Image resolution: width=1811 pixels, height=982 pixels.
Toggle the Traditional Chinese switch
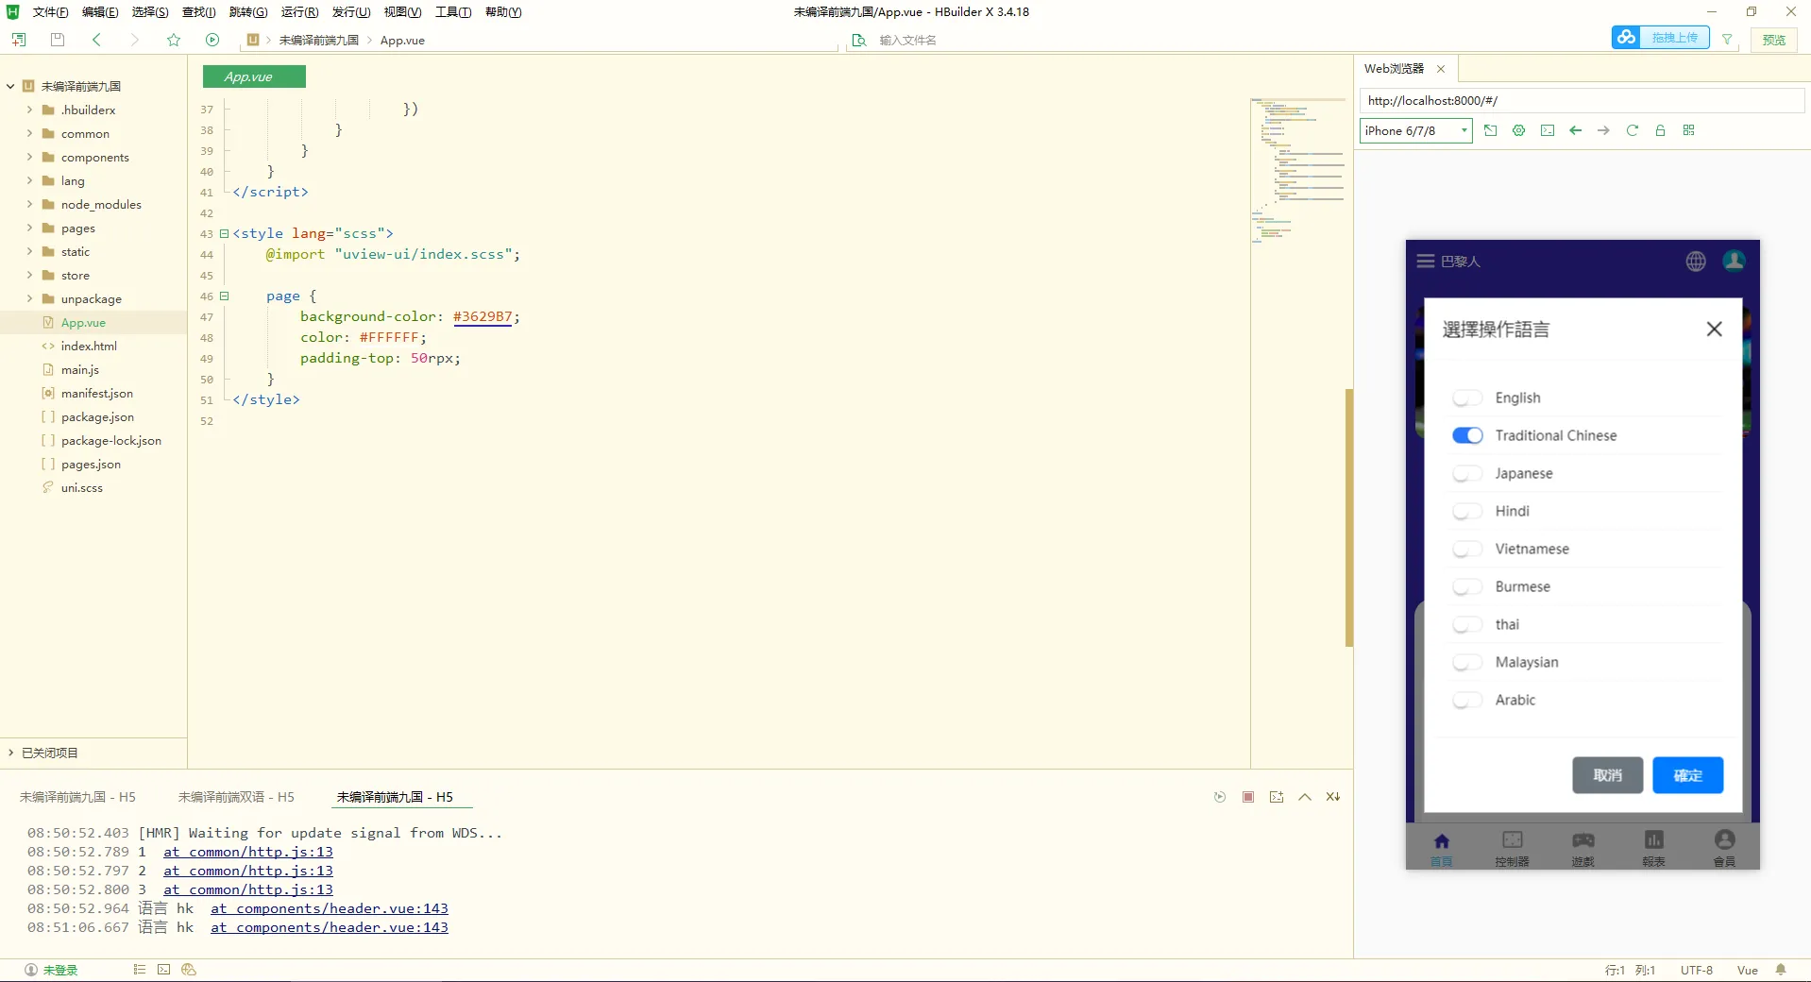point(1467,435)
